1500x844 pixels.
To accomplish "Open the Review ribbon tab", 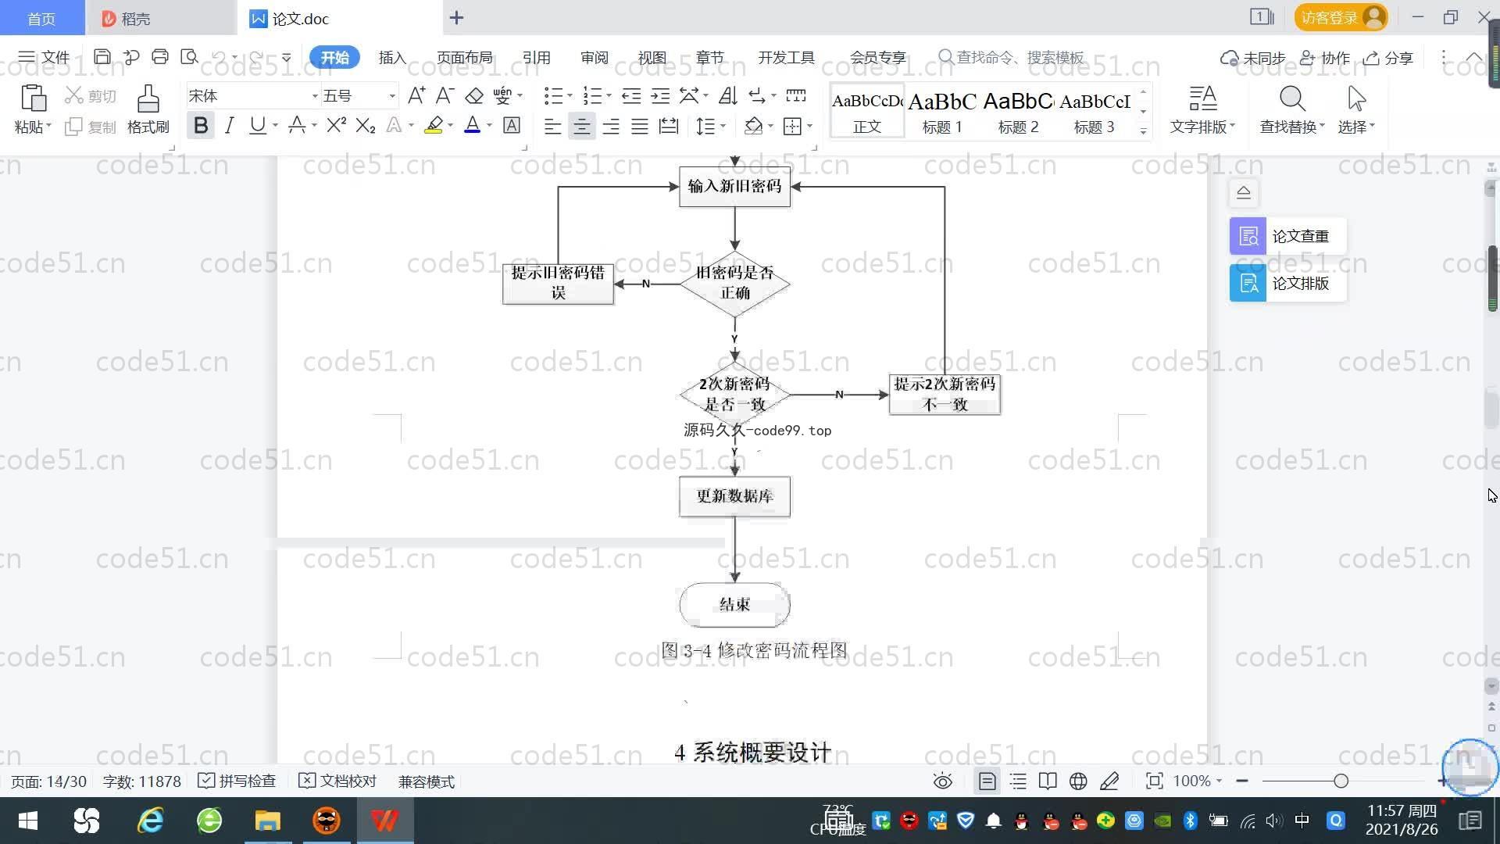I will click(594, 57).
